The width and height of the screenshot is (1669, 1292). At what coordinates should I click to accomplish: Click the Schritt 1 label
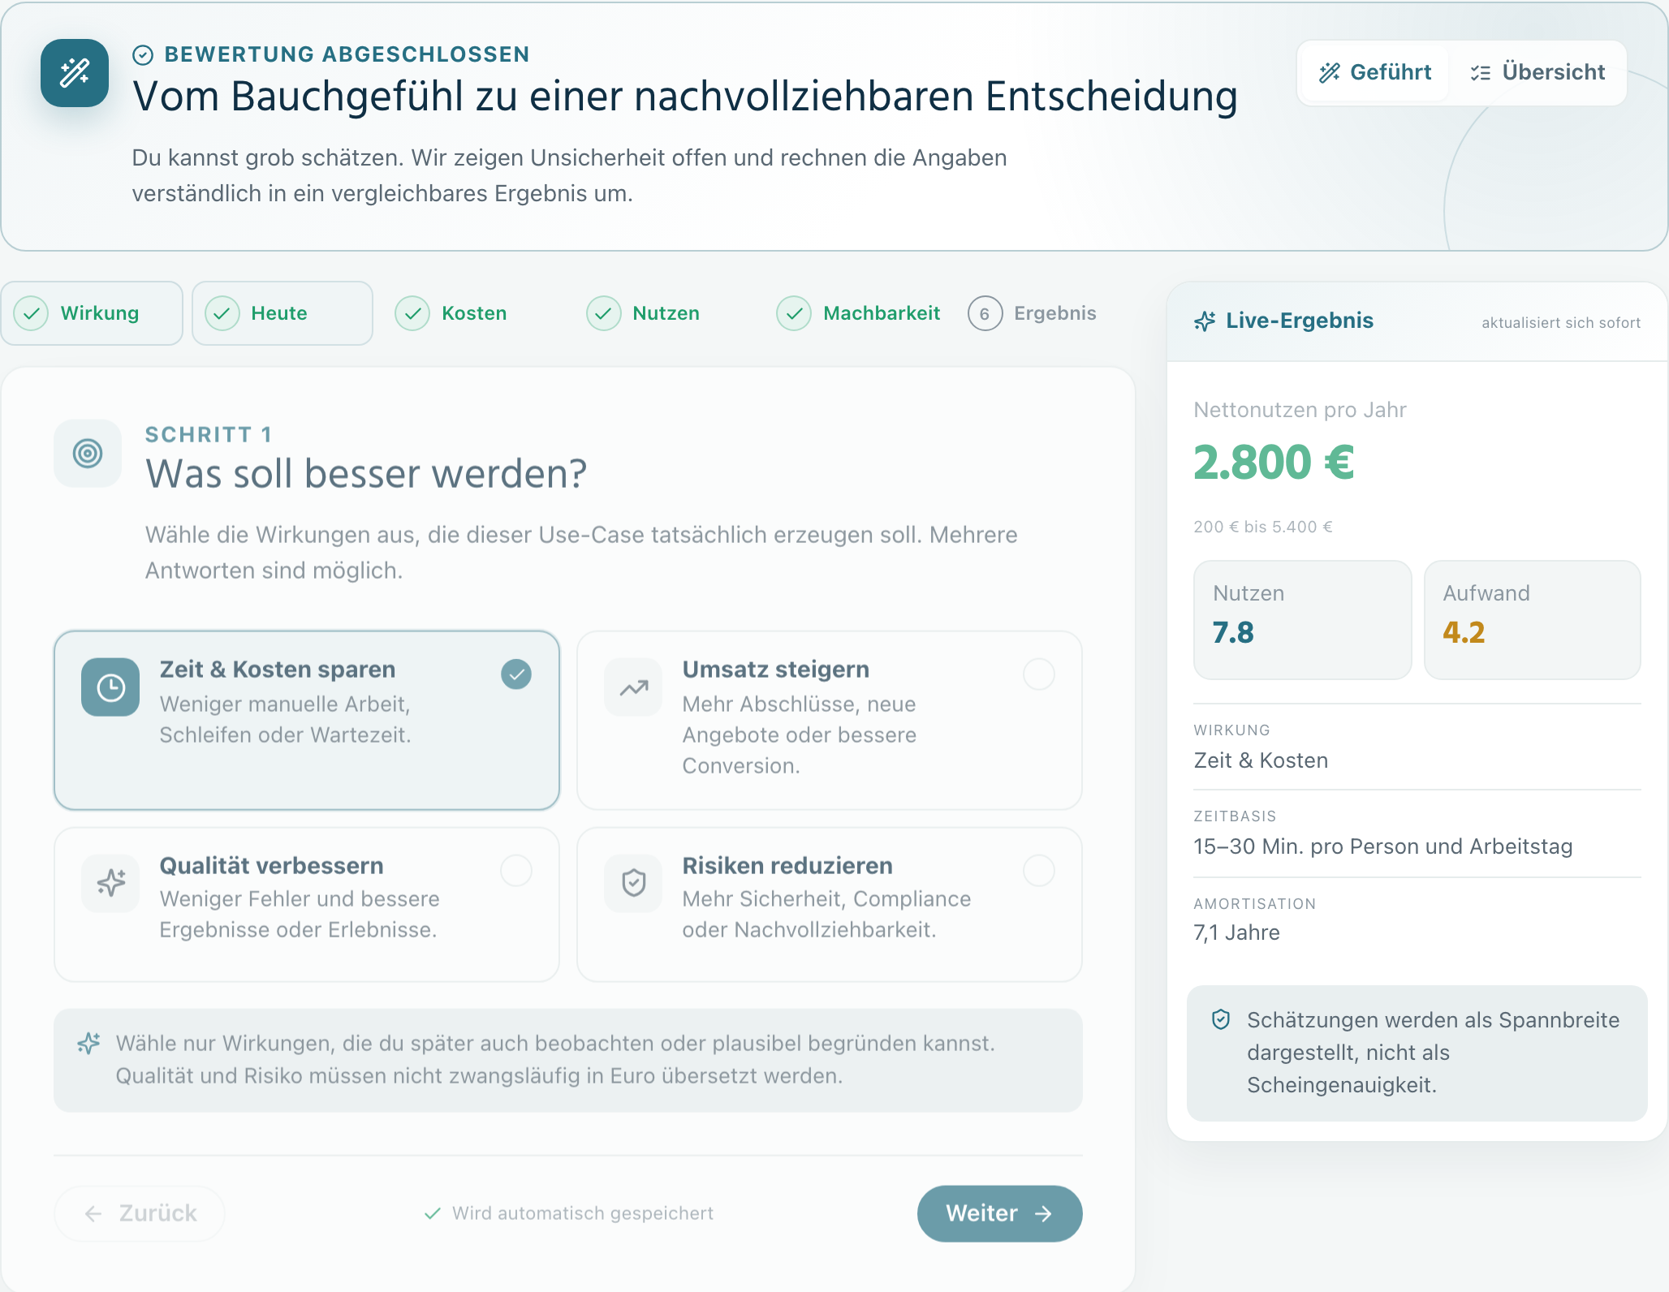point(209,435)
